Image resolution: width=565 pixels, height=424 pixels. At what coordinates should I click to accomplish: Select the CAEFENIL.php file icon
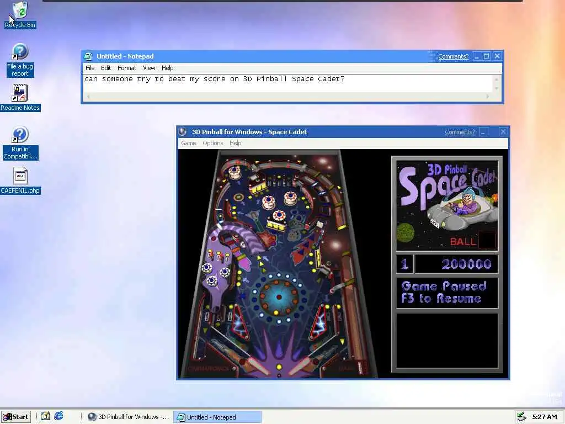(x=20, y=181)
